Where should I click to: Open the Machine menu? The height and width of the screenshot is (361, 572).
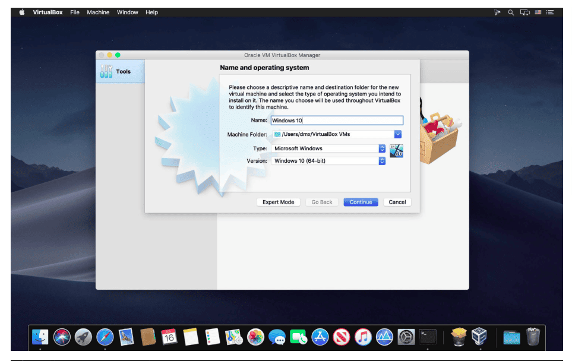tap(98, 12)
